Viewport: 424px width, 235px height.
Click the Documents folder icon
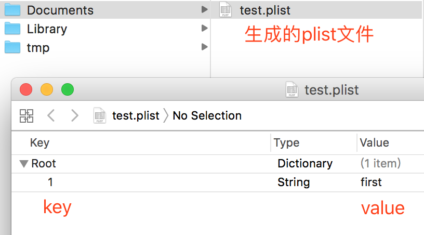pyautogui.click(x=12, y=10)
